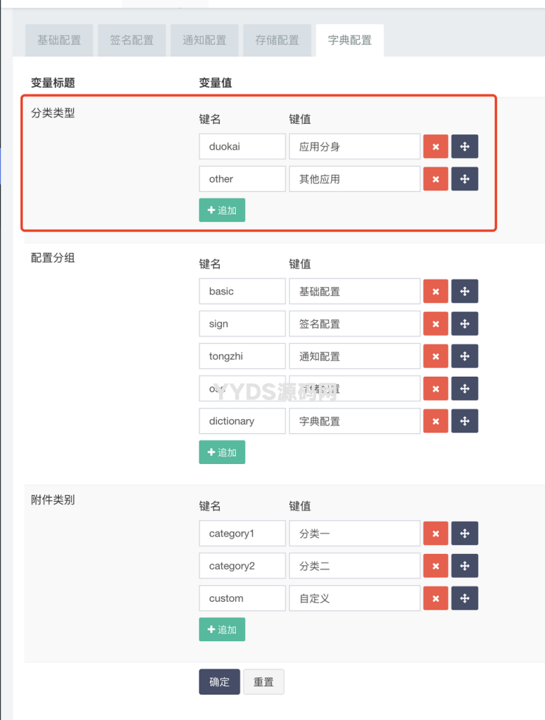This screenshot has height=720, width=545.
Task: Delete the duokai dictionary entry
Action: point(435,146)
